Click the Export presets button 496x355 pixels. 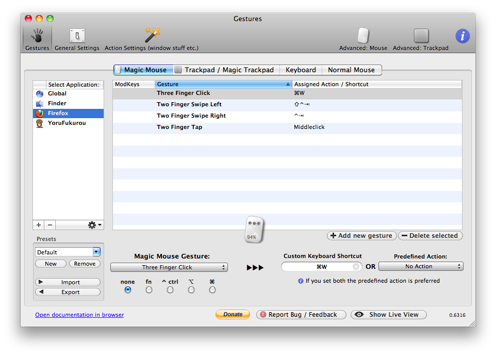click(68, 292)
